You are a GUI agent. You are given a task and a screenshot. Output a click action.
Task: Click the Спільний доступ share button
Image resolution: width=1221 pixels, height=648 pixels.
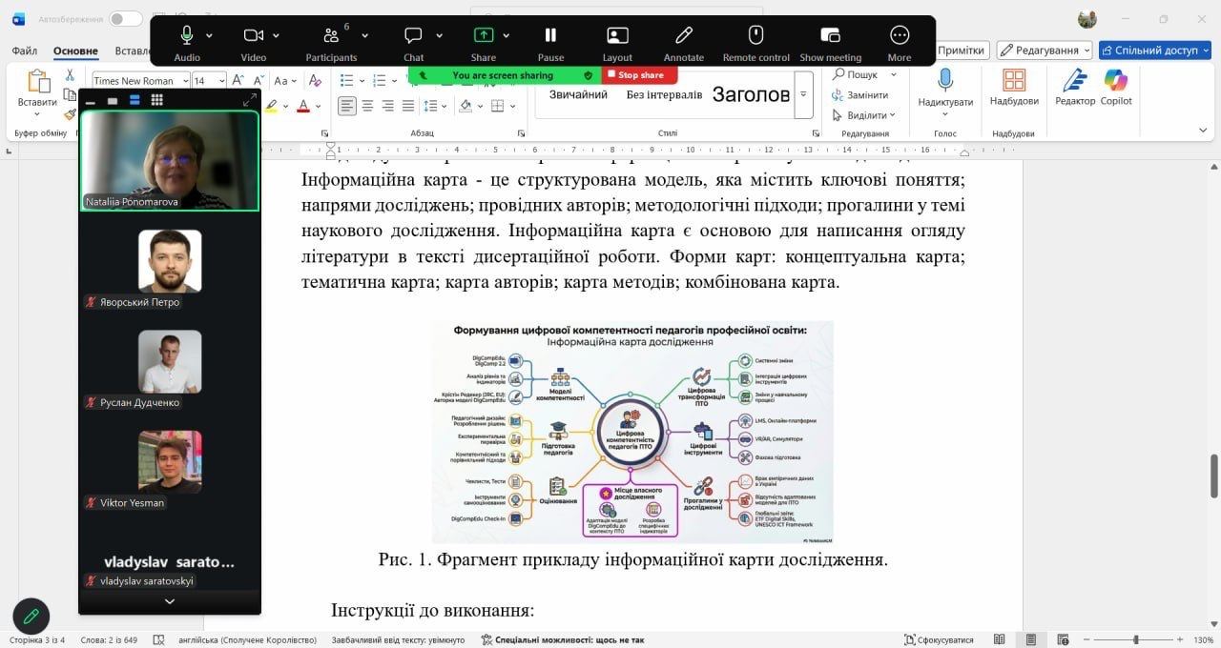coord(1154,51)
